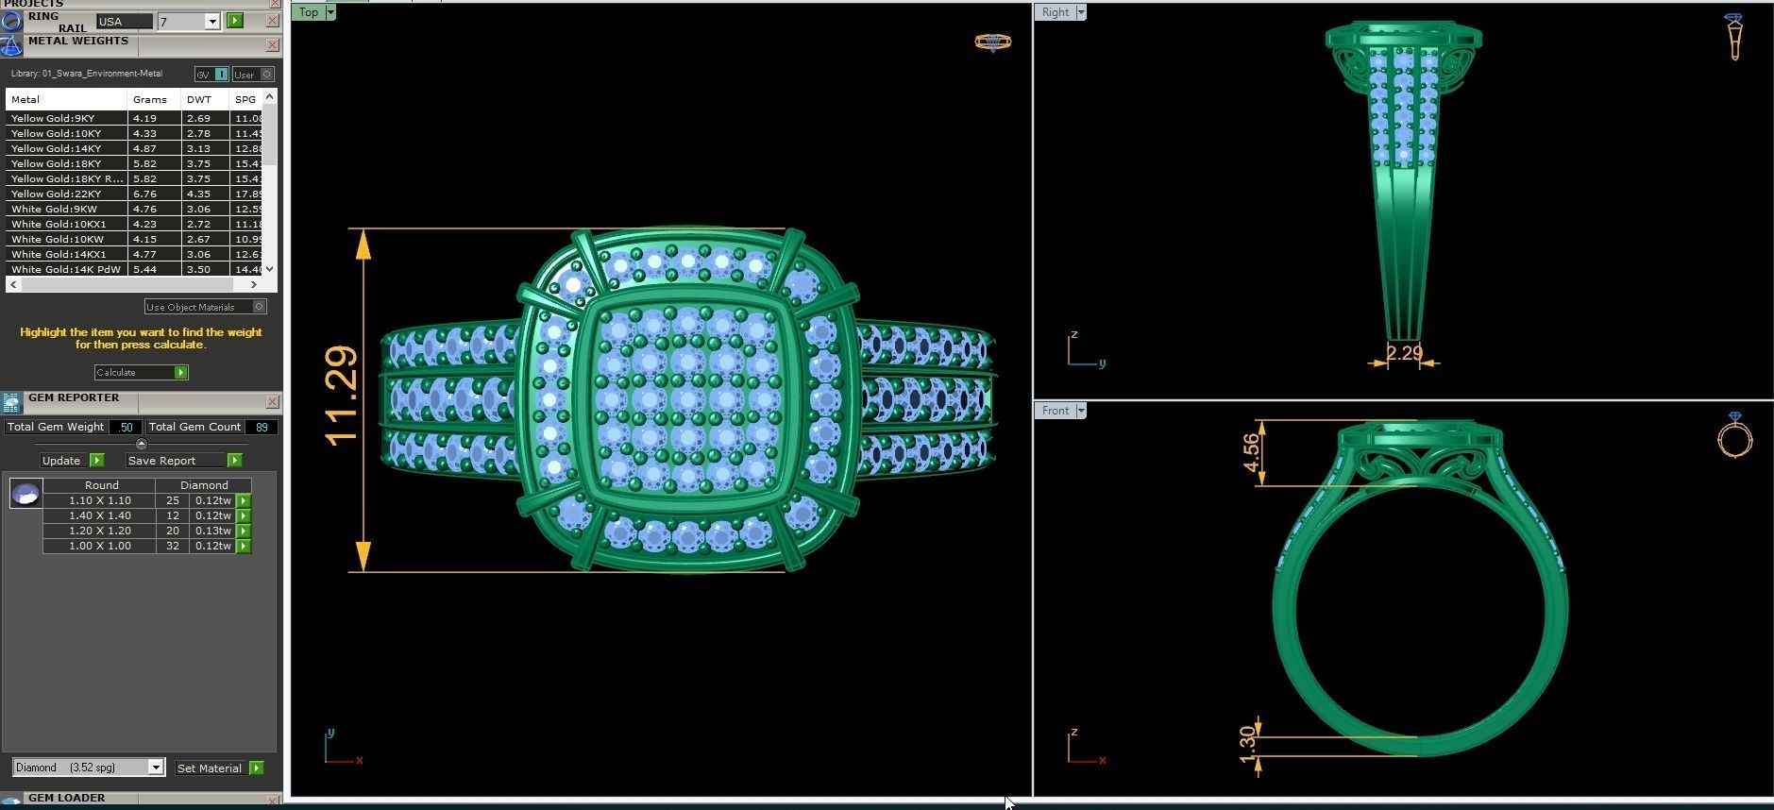Screen dimensions: 1774x810
Task: Select the White Gold:14K PdW row
Action: (133, 269)
